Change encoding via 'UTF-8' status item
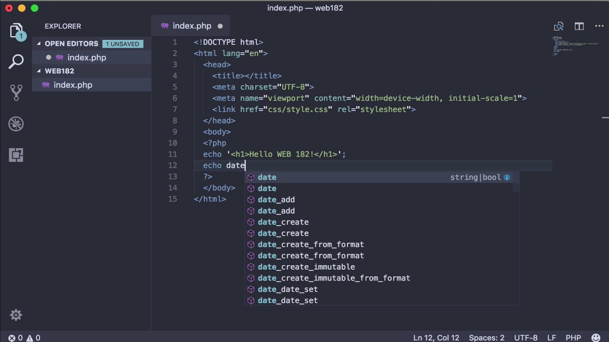This screenshot has height=342, width=609. 525,338
